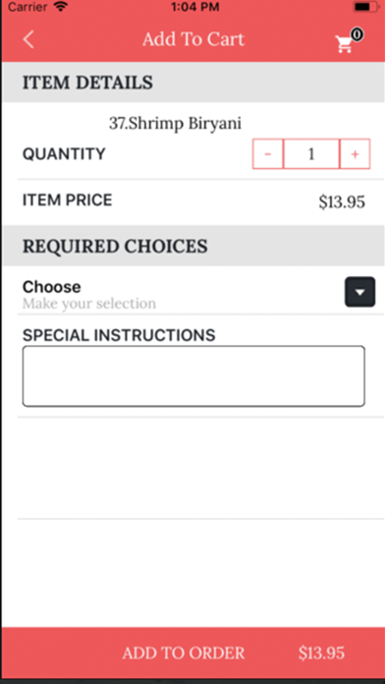Tap the 1:04 PM clock in status bar
Viewport: 385px width, 684px height.
pyautogui.click(x=194, y=7)
